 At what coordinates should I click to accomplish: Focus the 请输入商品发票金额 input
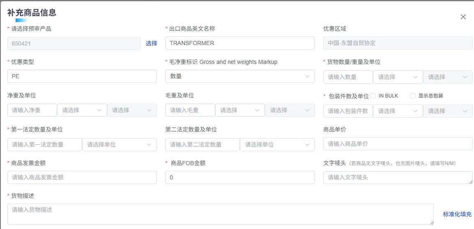[x=82, y=177]
